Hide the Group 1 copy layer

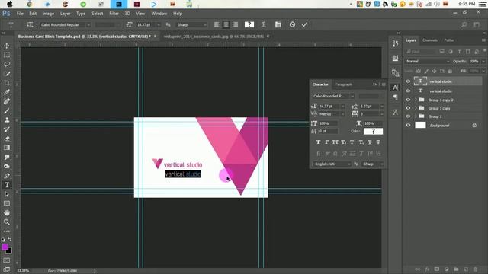click(408, 108)
